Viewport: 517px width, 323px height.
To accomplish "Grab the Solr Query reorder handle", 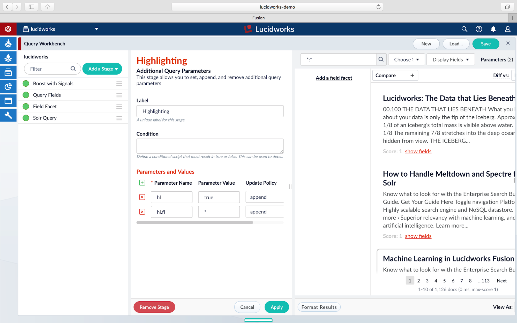I will tap(119, 118).
